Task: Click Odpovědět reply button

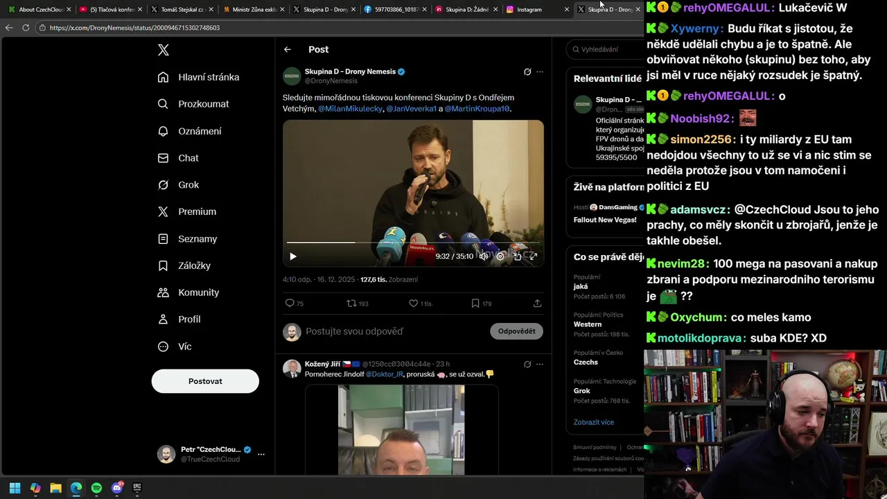Action: coord(516,331)
